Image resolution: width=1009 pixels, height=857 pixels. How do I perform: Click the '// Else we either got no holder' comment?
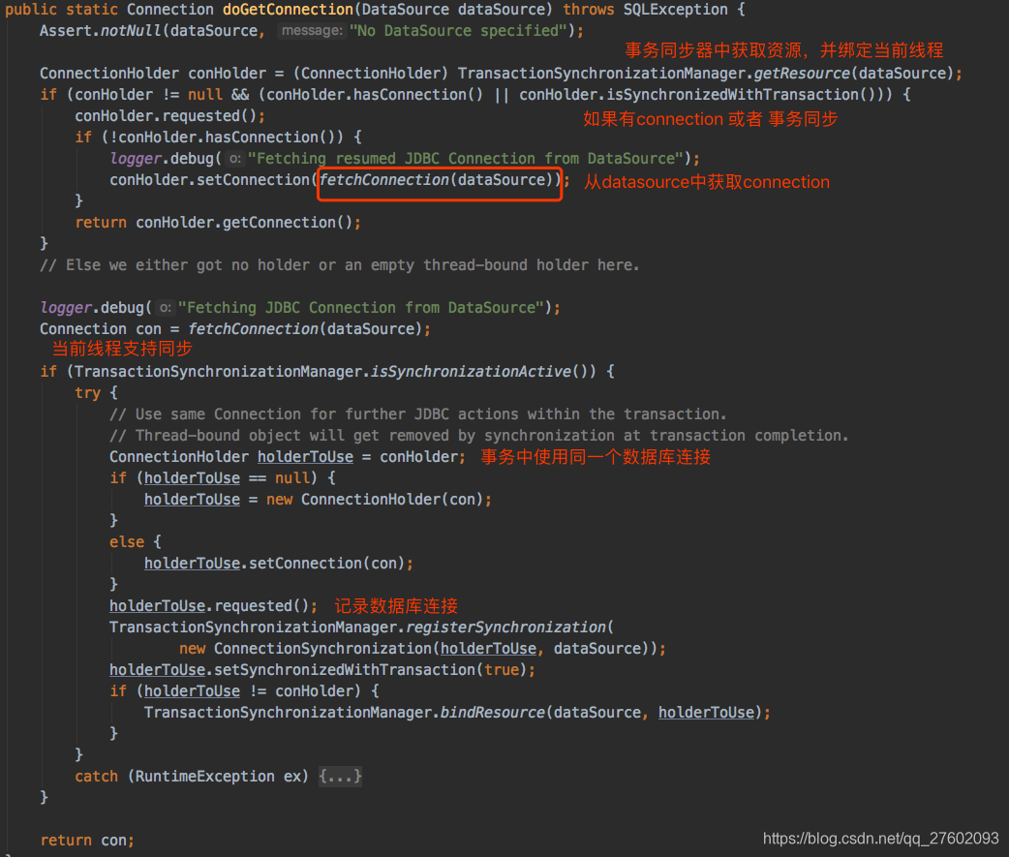[340, 265]
